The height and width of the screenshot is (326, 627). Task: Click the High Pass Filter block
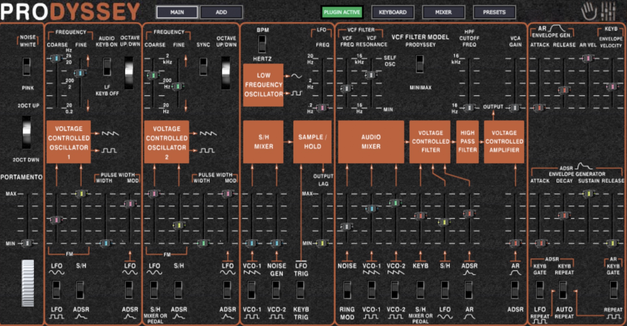467,142
